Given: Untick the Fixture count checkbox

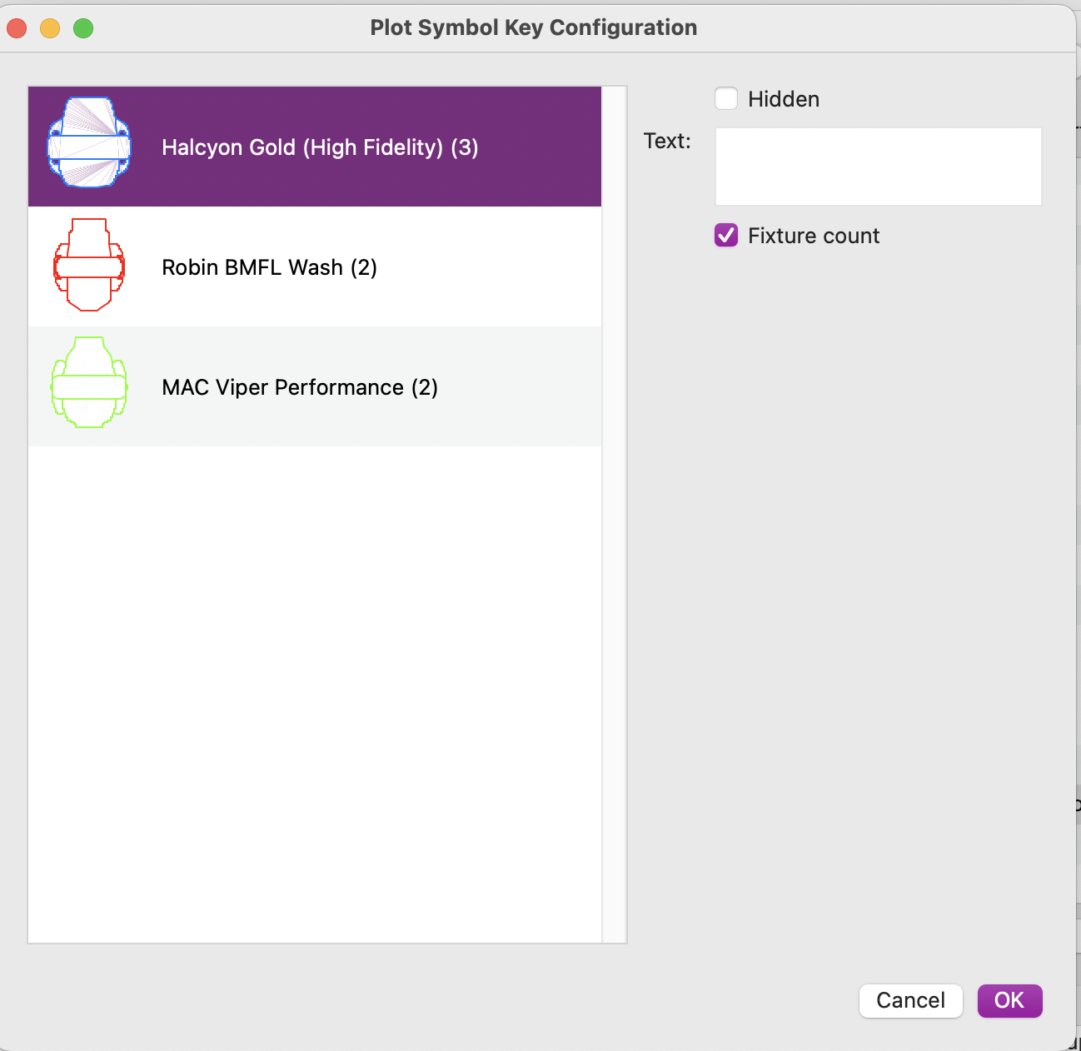Looking at the screenshot, I should pyautogui.click(x=726, y=236).
